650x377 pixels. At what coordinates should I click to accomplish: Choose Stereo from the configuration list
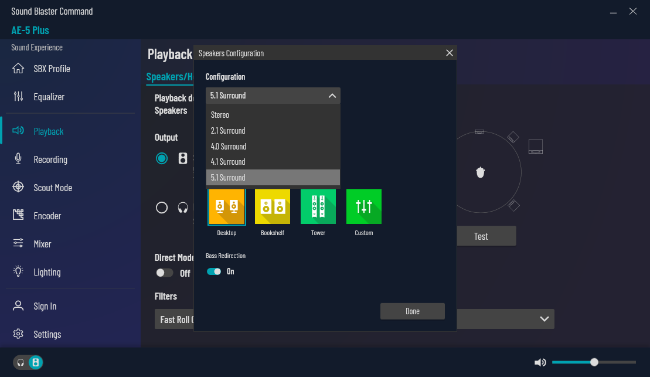273,115
